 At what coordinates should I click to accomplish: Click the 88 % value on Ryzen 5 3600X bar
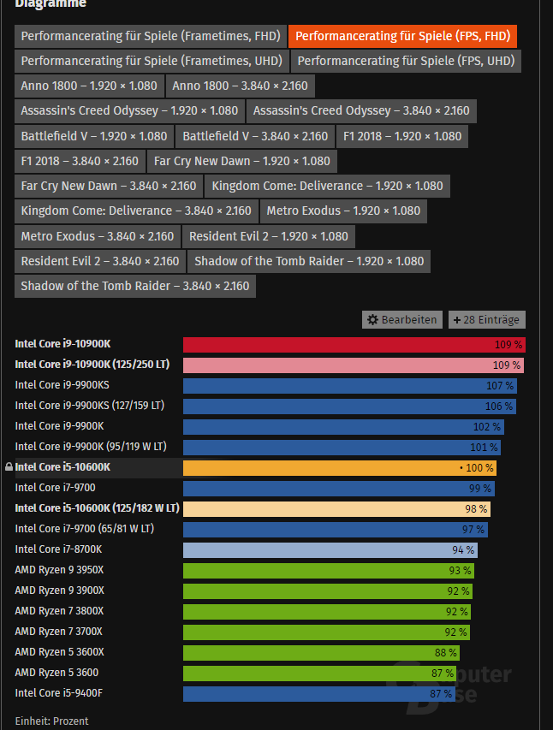tap(445, 653)
